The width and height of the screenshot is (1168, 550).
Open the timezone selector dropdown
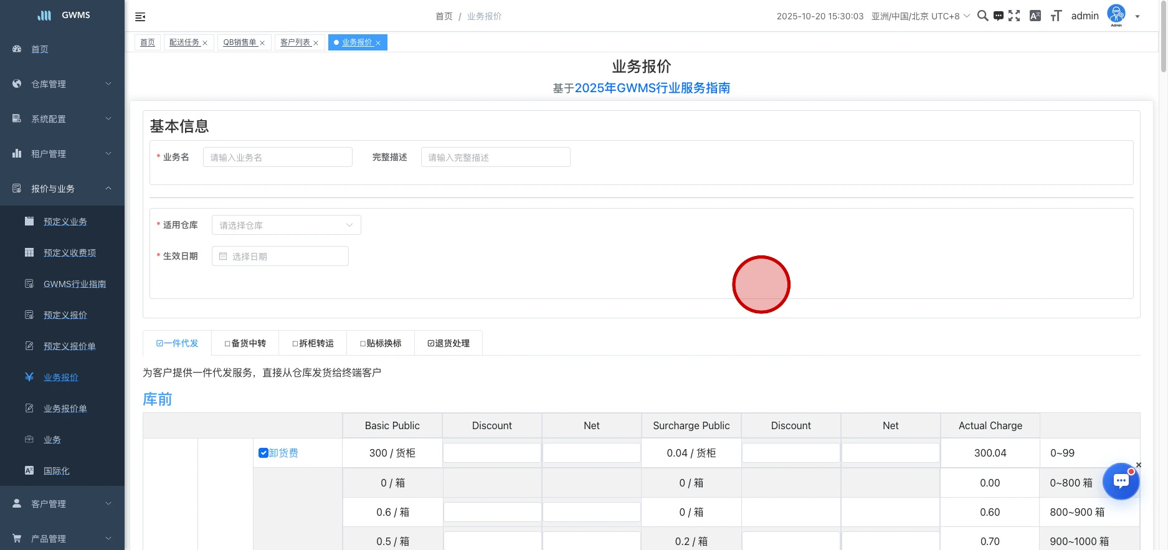pyautogui.click(x=920, y=16)
